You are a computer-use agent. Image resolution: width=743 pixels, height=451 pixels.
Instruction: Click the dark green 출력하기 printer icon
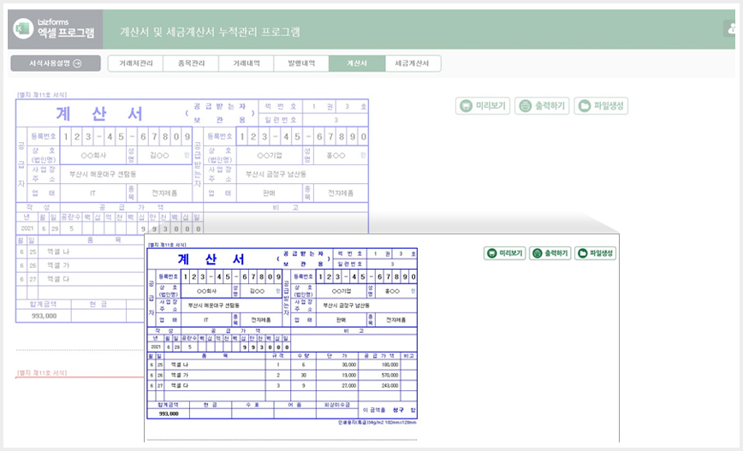tap(537, 253)
